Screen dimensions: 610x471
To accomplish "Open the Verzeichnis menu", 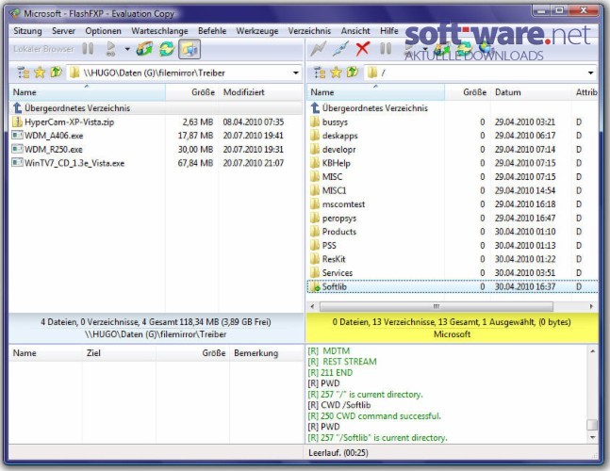I will click(x=309, y=31).
